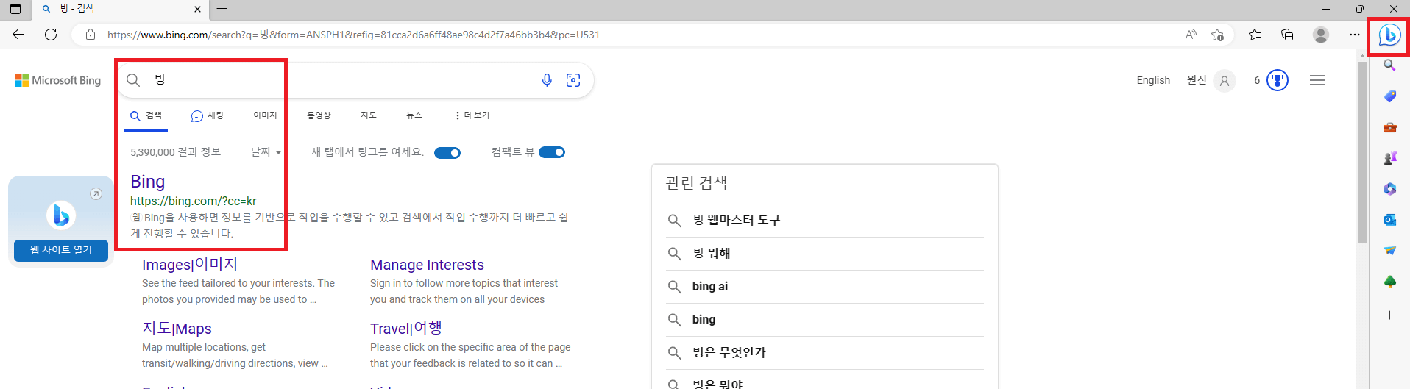The height and width of the screenshot is (389, 1410).
Task: Click the Edge sidebar search icon
Action: (1389, 65)
